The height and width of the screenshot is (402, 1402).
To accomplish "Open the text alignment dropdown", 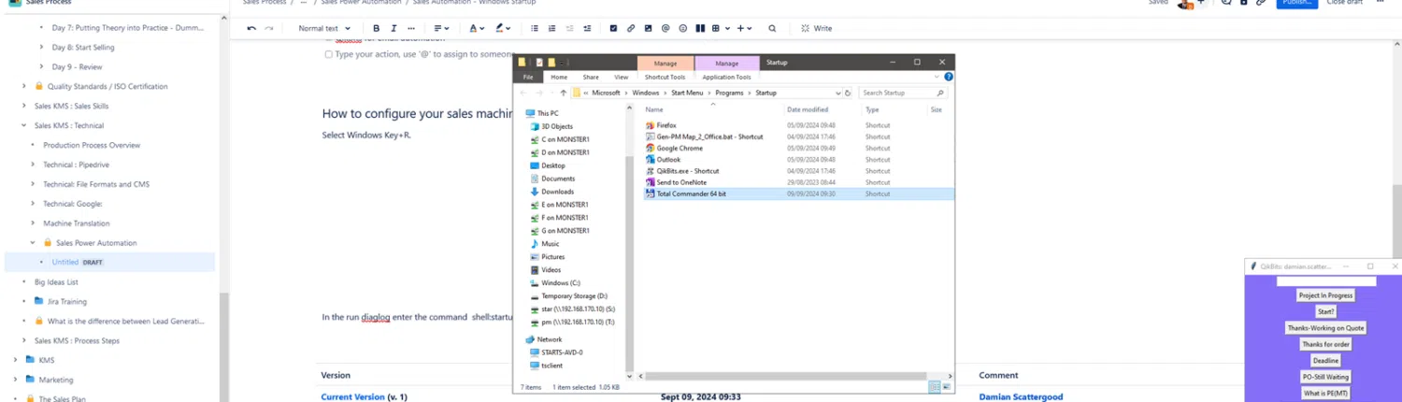I will (x=442, y=29).
